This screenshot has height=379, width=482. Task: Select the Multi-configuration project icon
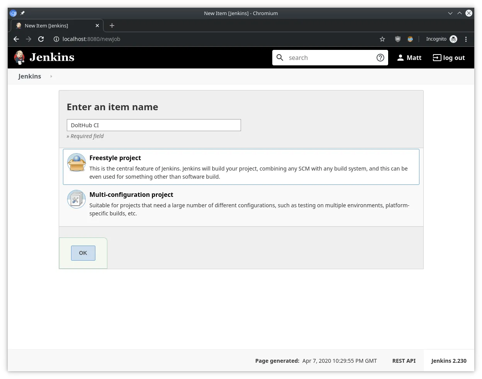(76, 199)
